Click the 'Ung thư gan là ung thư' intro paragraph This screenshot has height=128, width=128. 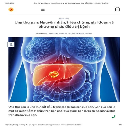pyautogui.click(x=62, y=111)
